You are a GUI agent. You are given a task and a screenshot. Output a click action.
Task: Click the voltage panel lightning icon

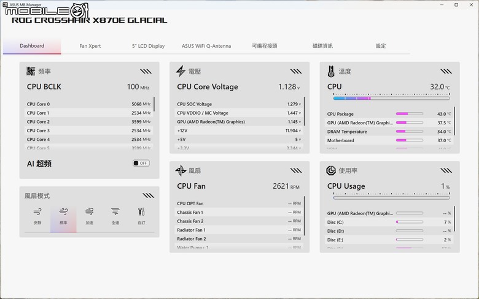pos(181,71)
